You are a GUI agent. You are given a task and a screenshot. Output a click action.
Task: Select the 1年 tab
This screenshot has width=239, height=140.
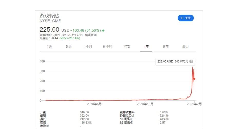click(x=146, y=47)
